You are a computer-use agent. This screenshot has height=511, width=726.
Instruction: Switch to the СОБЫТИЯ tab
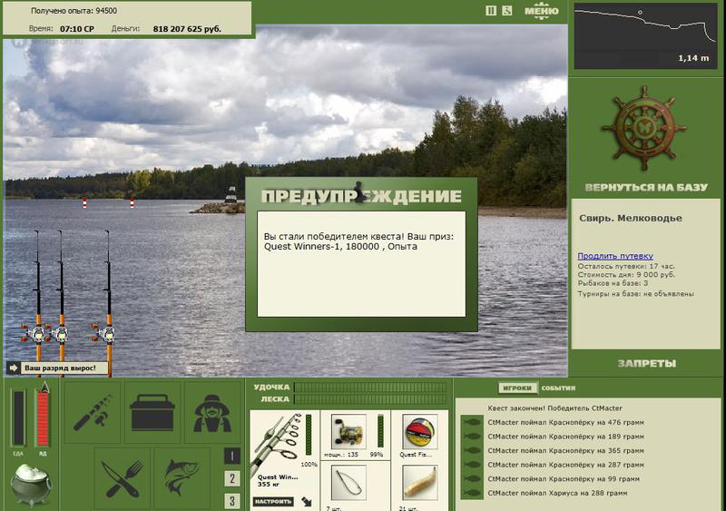click(x=558, y=388)
